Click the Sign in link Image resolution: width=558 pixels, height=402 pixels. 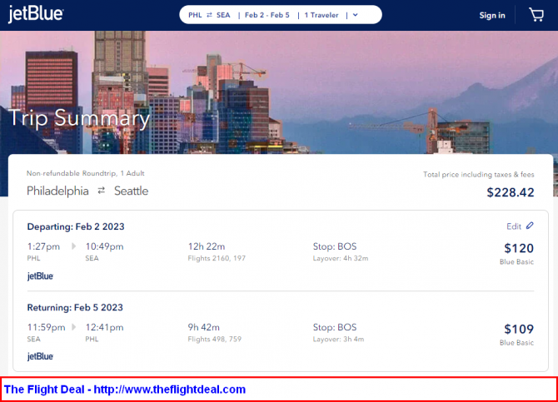[x=492, y=15]
